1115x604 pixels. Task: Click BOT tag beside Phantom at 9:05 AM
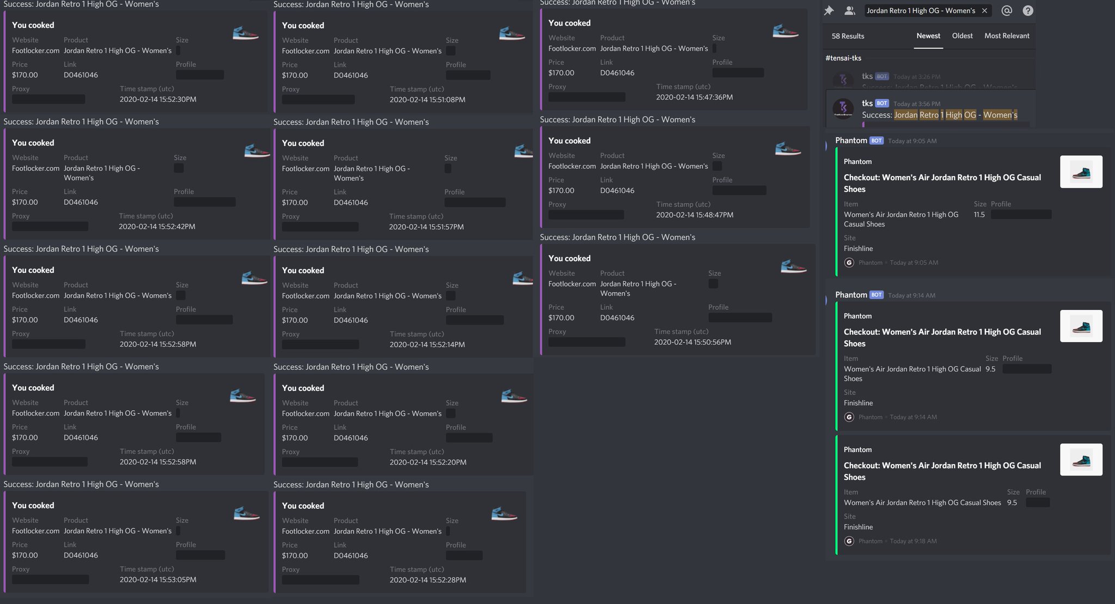coord(877,141)
